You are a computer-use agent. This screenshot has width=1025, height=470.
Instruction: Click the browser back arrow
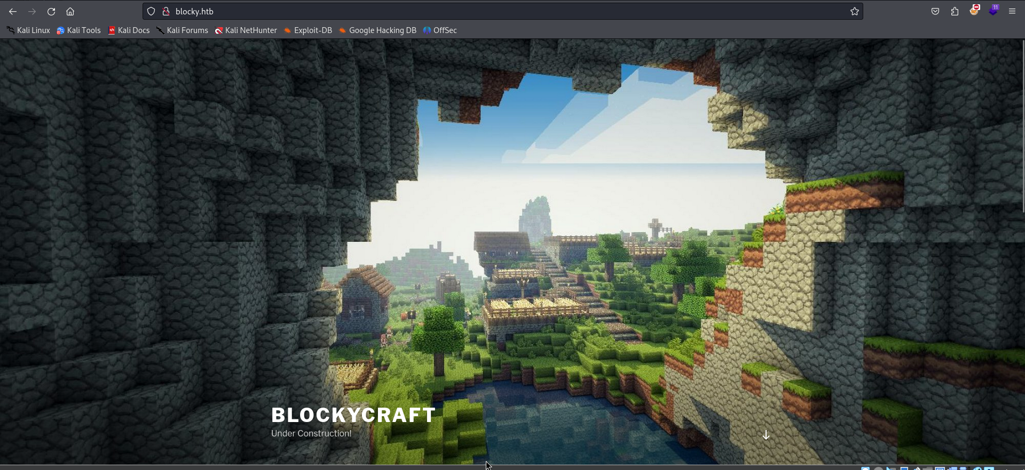point(13,11)
